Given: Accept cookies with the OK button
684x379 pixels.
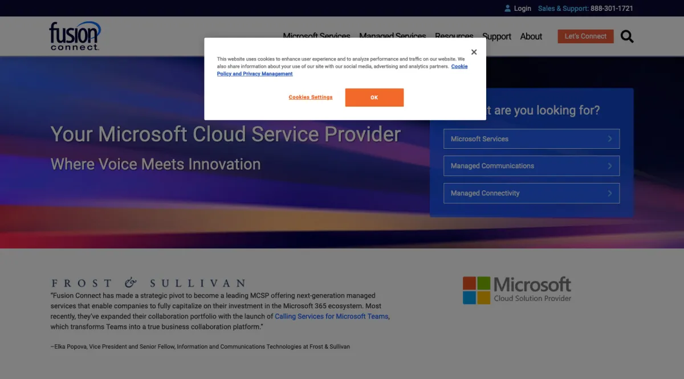Looking at the screenshot, I should coord(374,97).
